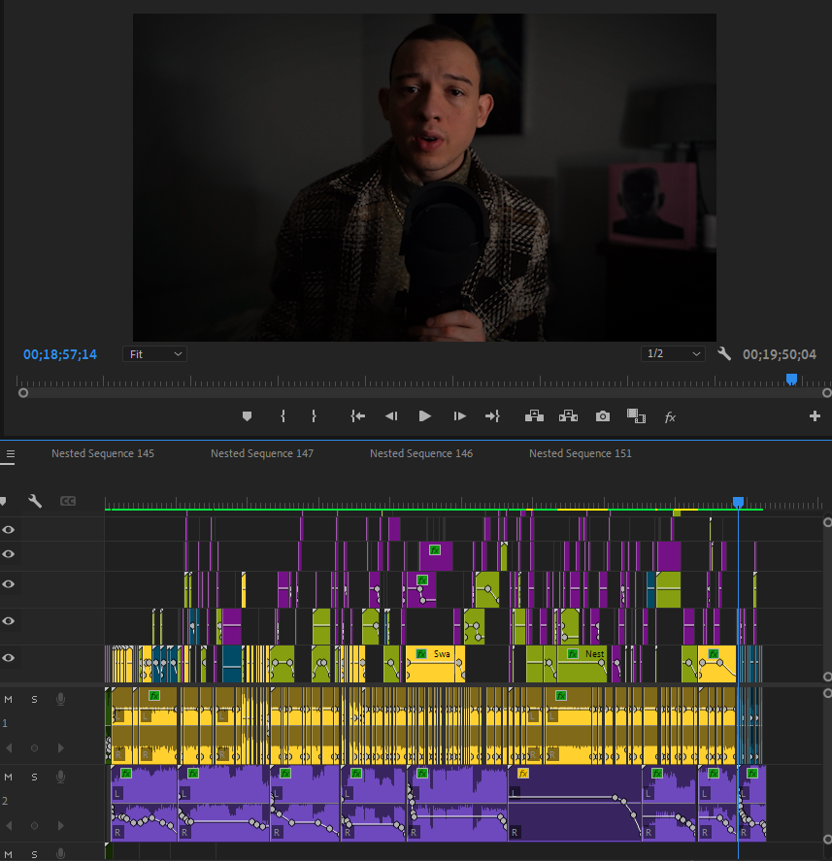Hide the topmost video track
This screenshot has width=832, height=861.
coord(8,529)
